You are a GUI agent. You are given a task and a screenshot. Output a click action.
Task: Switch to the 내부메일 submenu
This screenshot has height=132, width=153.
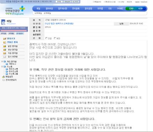coord(38,13)
